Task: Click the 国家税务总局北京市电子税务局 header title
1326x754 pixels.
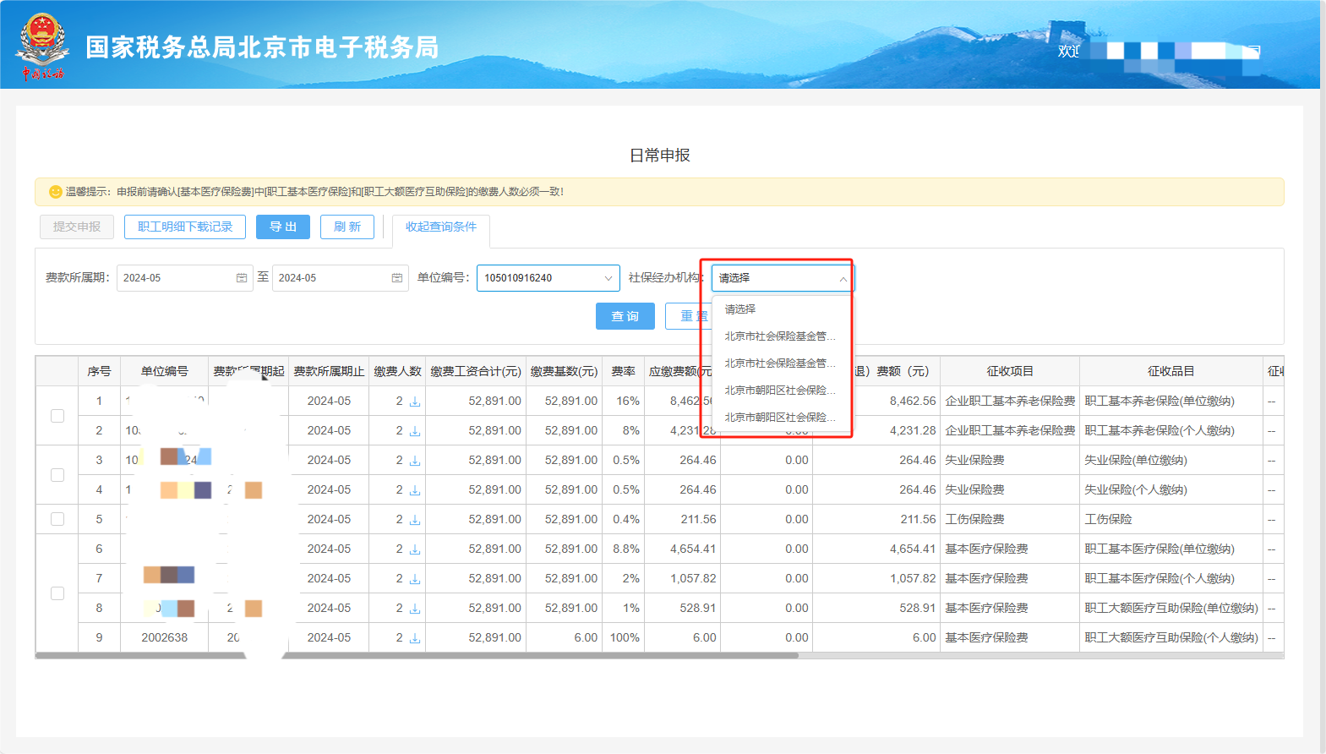Action: pos(262,47)
